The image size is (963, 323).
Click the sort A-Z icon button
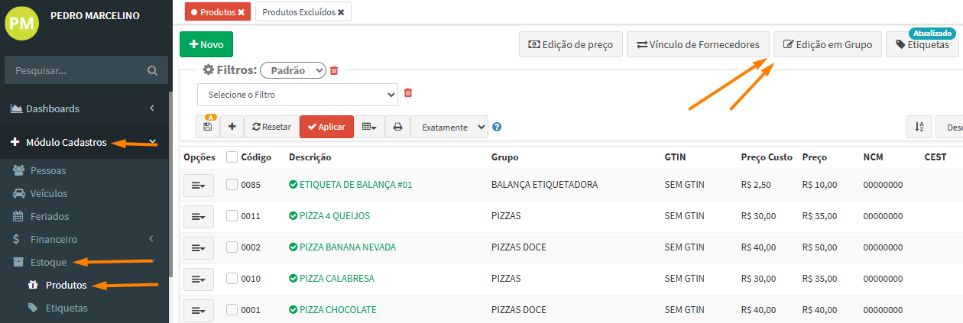[x=918, y=127]
